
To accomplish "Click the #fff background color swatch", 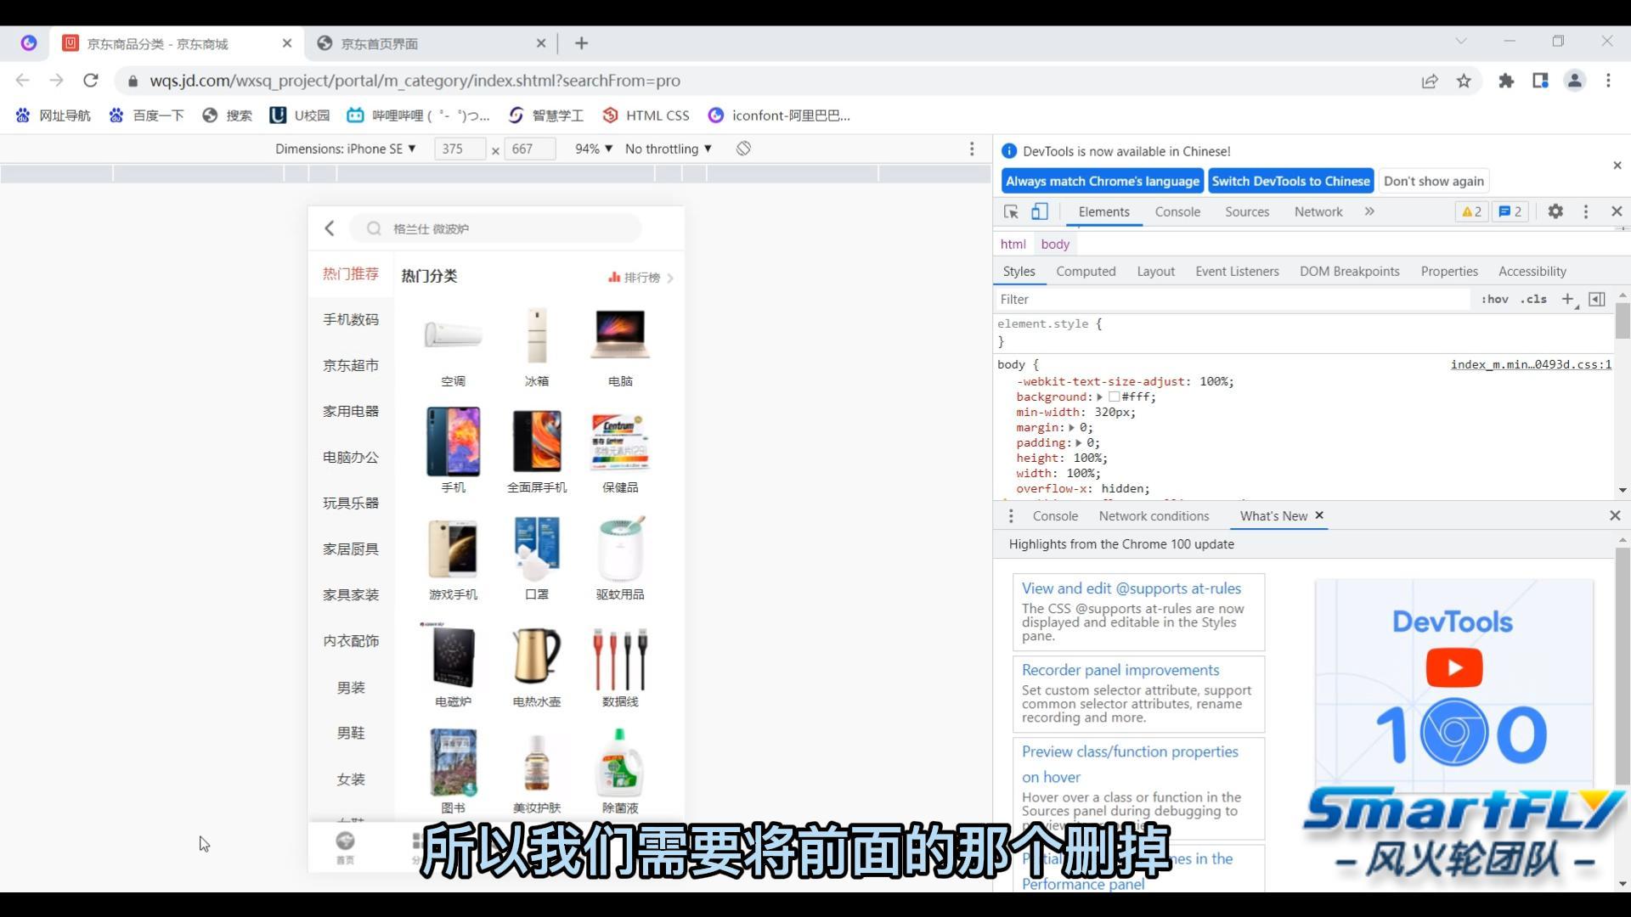I will [1115, 397].
